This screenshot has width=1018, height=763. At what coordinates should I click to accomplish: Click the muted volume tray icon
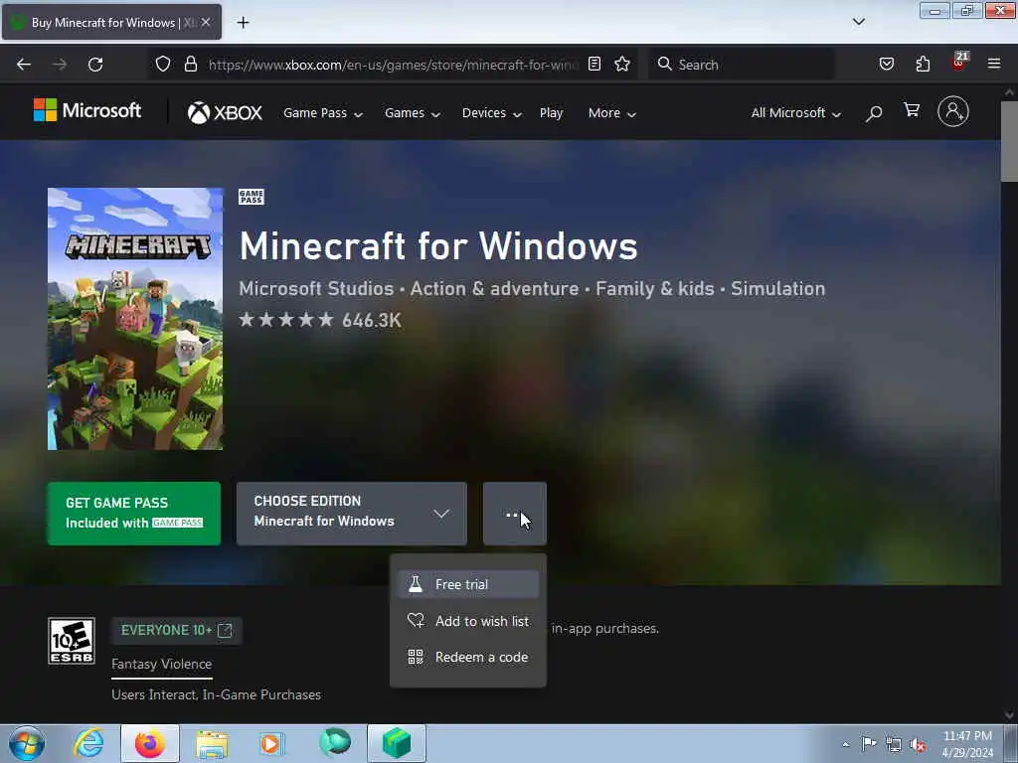coord(918,744)
